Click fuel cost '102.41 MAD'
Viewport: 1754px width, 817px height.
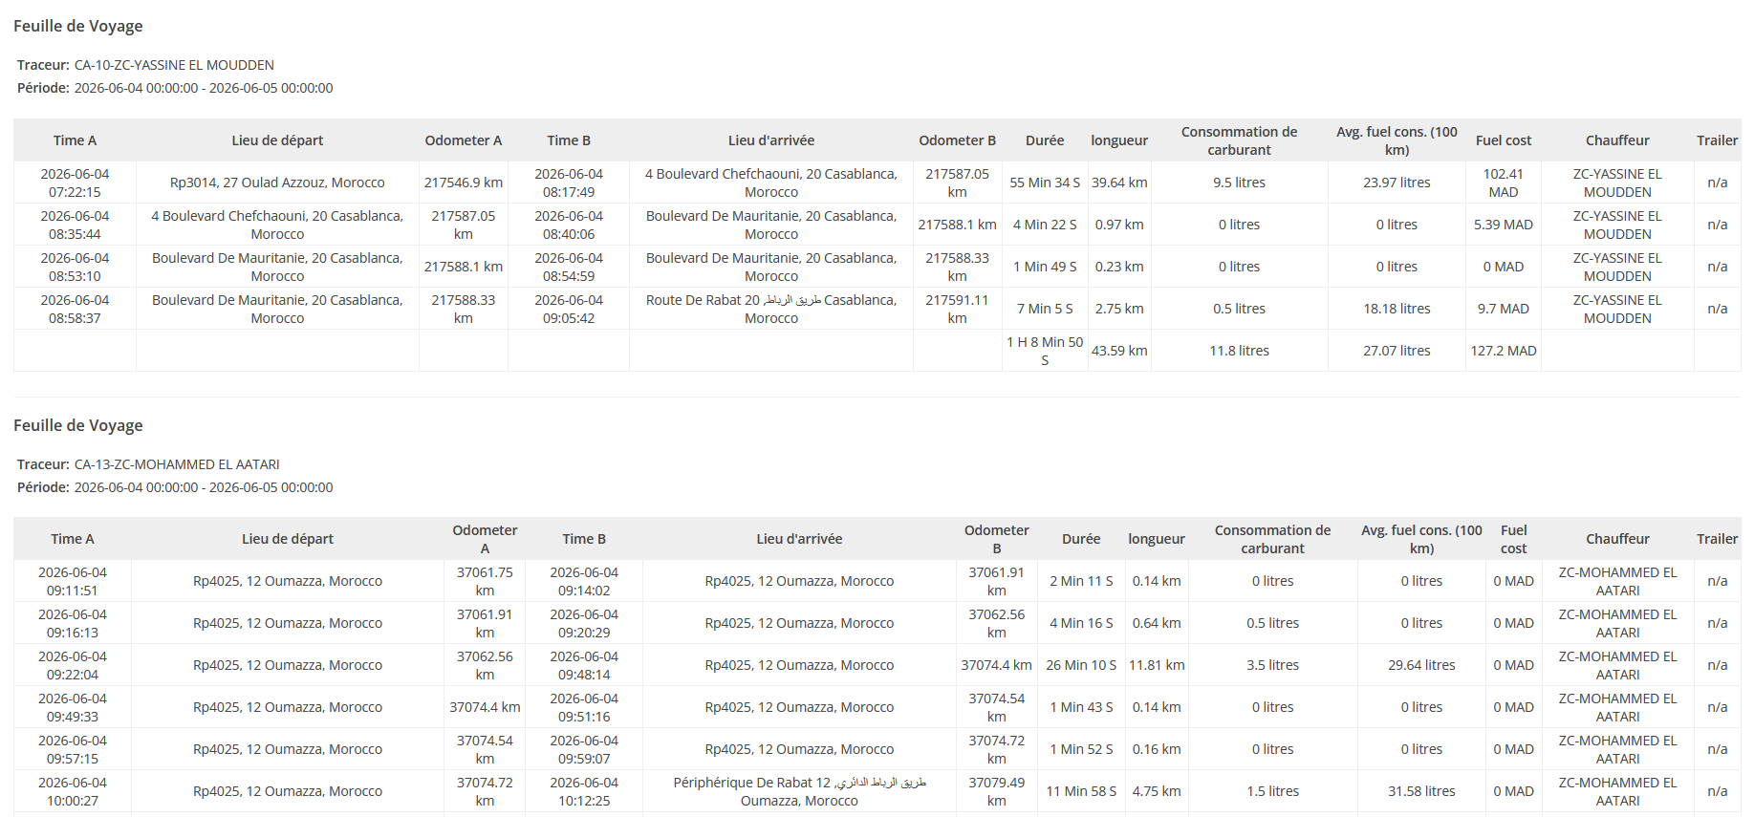pos(1504,183)
